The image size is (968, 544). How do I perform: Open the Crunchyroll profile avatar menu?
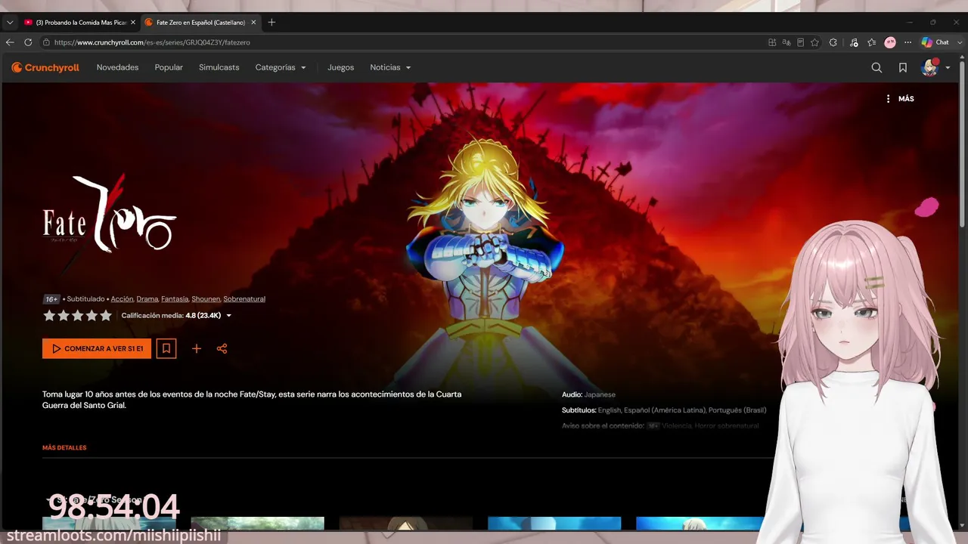(929, 67)
